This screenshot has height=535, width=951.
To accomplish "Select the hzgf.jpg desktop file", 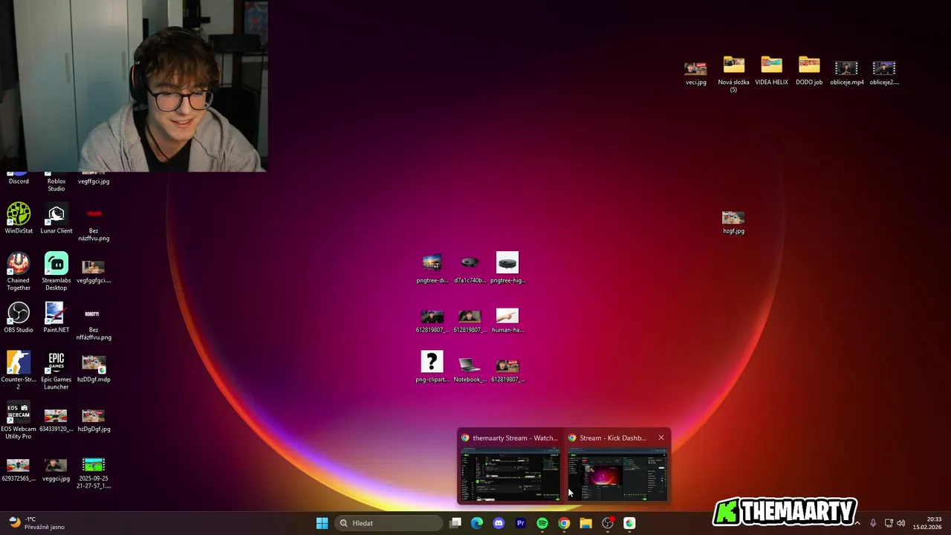I will pos(733,221).
